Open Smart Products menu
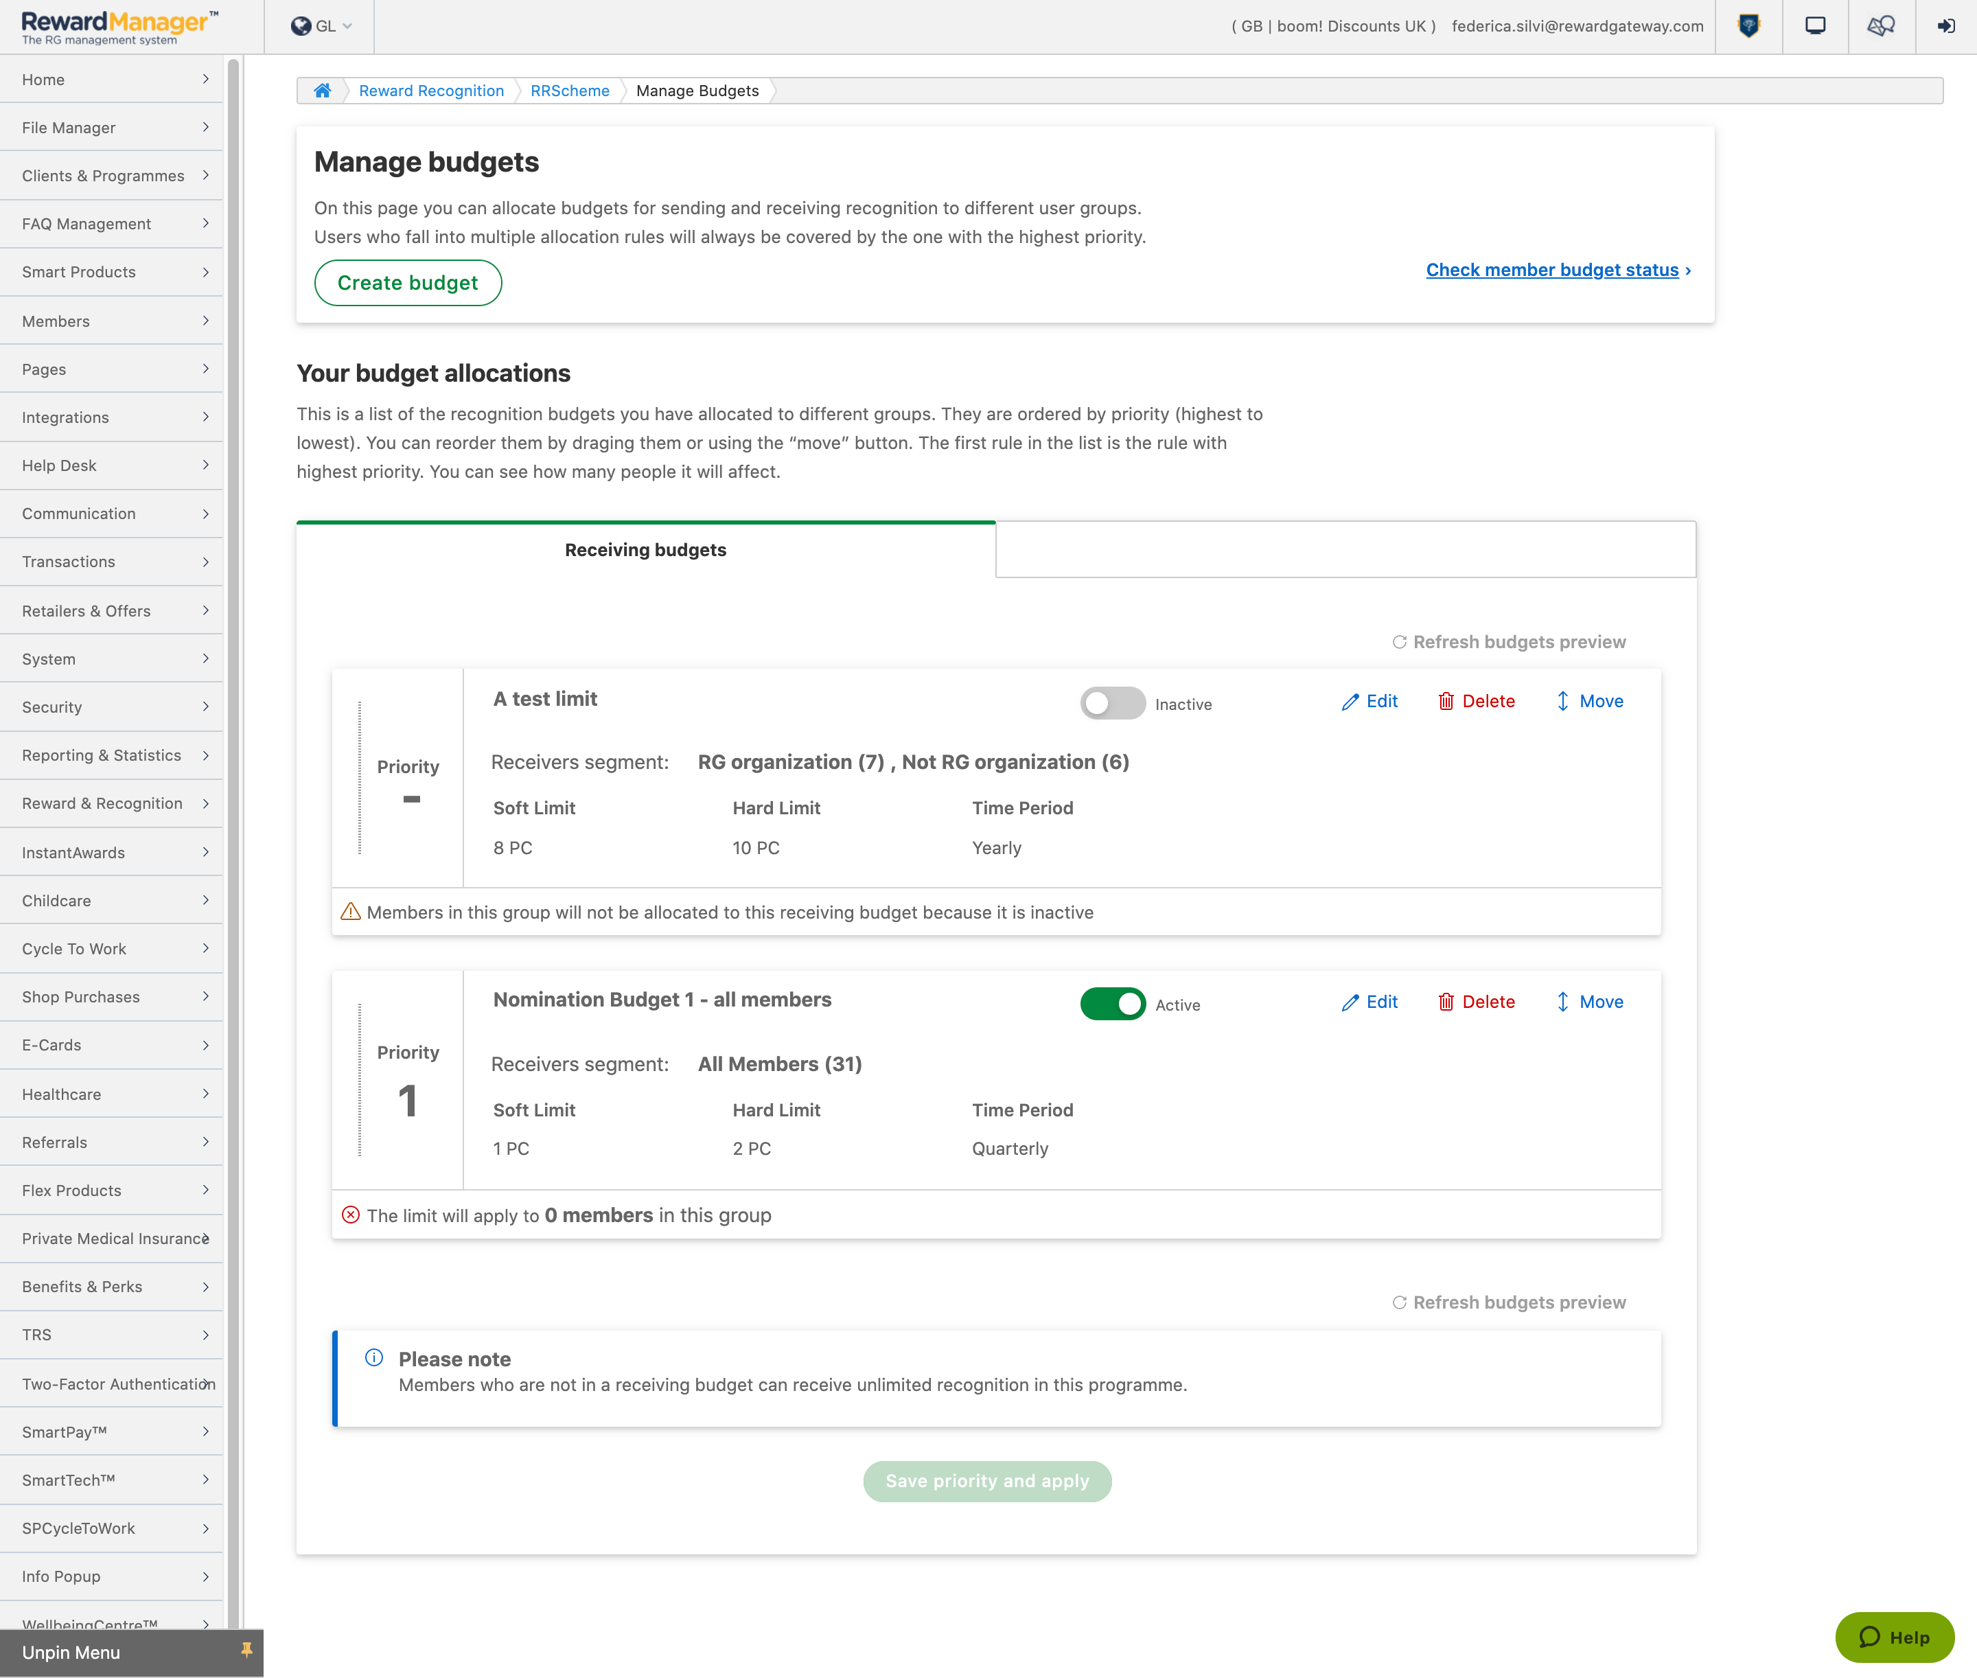1977x1678 pixels. [111, 272]
